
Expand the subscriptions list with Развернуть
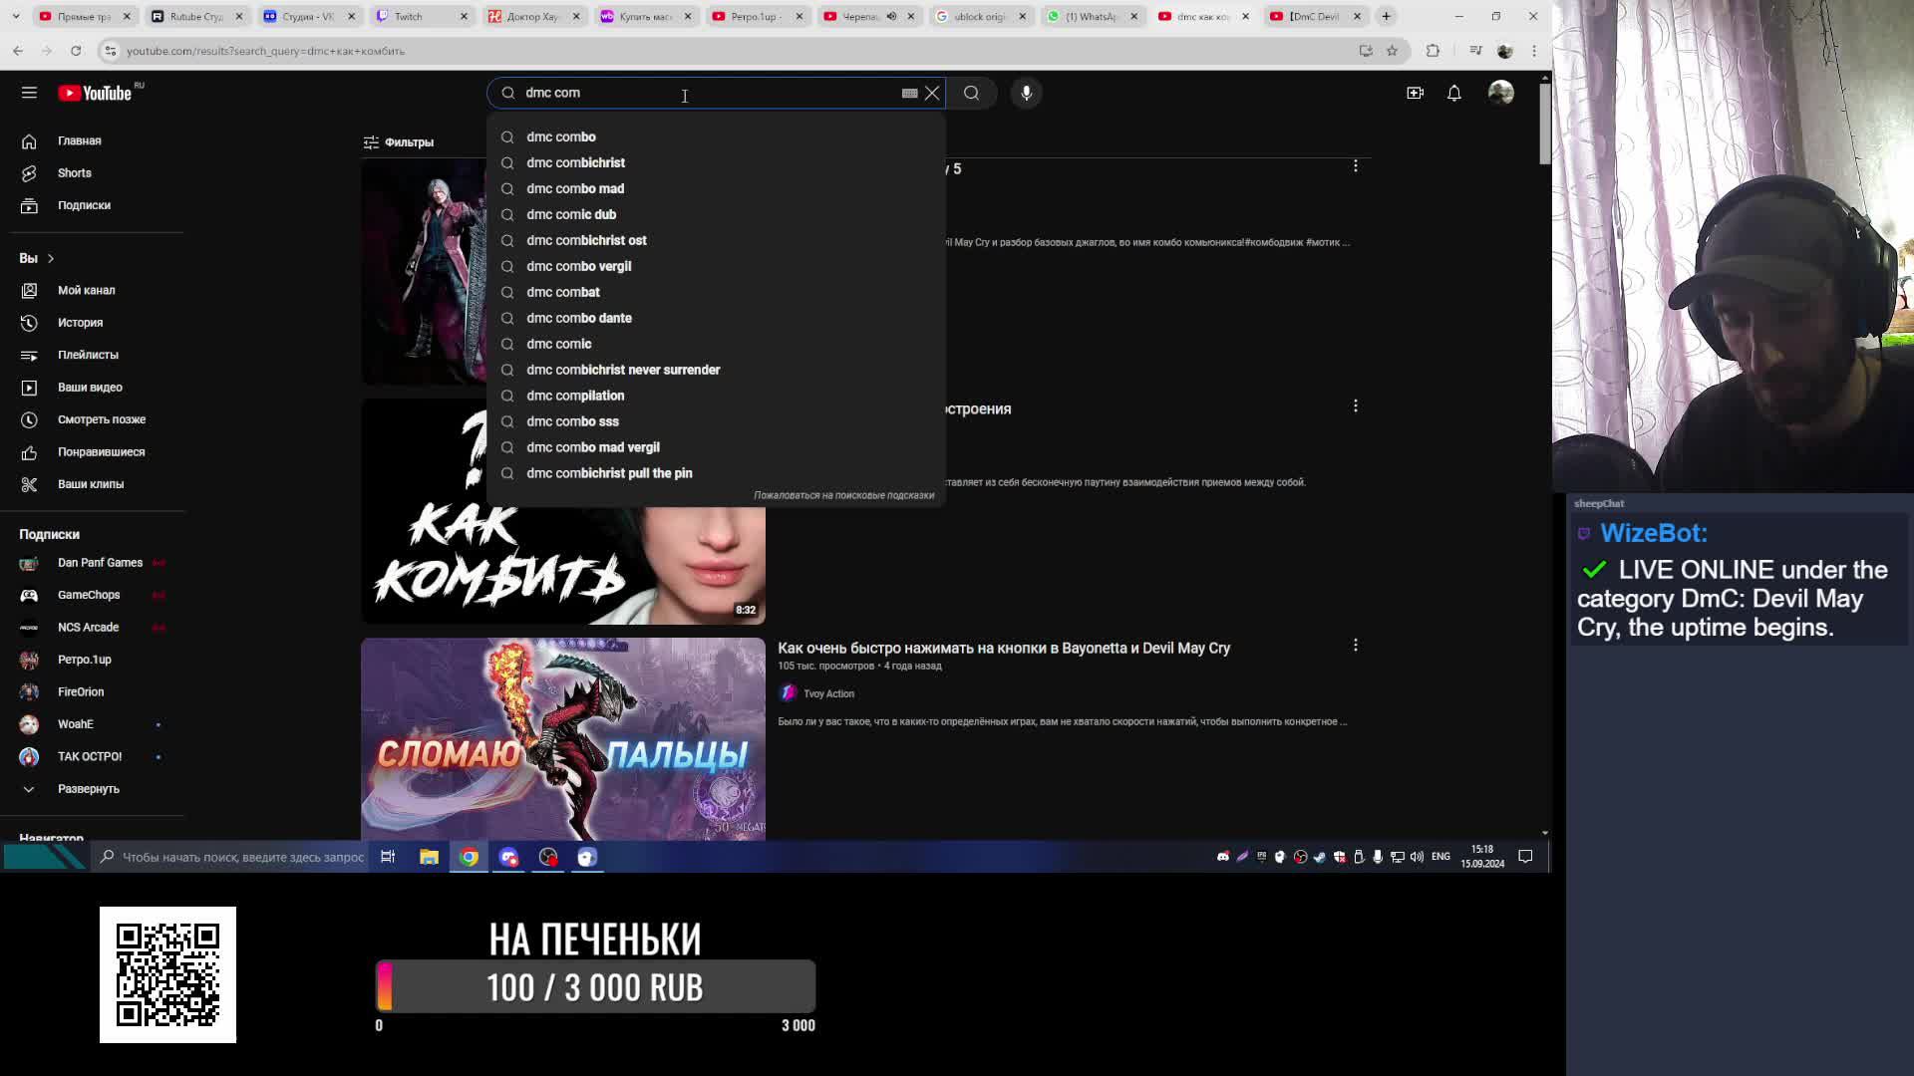pyautogui.click(x=88, y=789)
